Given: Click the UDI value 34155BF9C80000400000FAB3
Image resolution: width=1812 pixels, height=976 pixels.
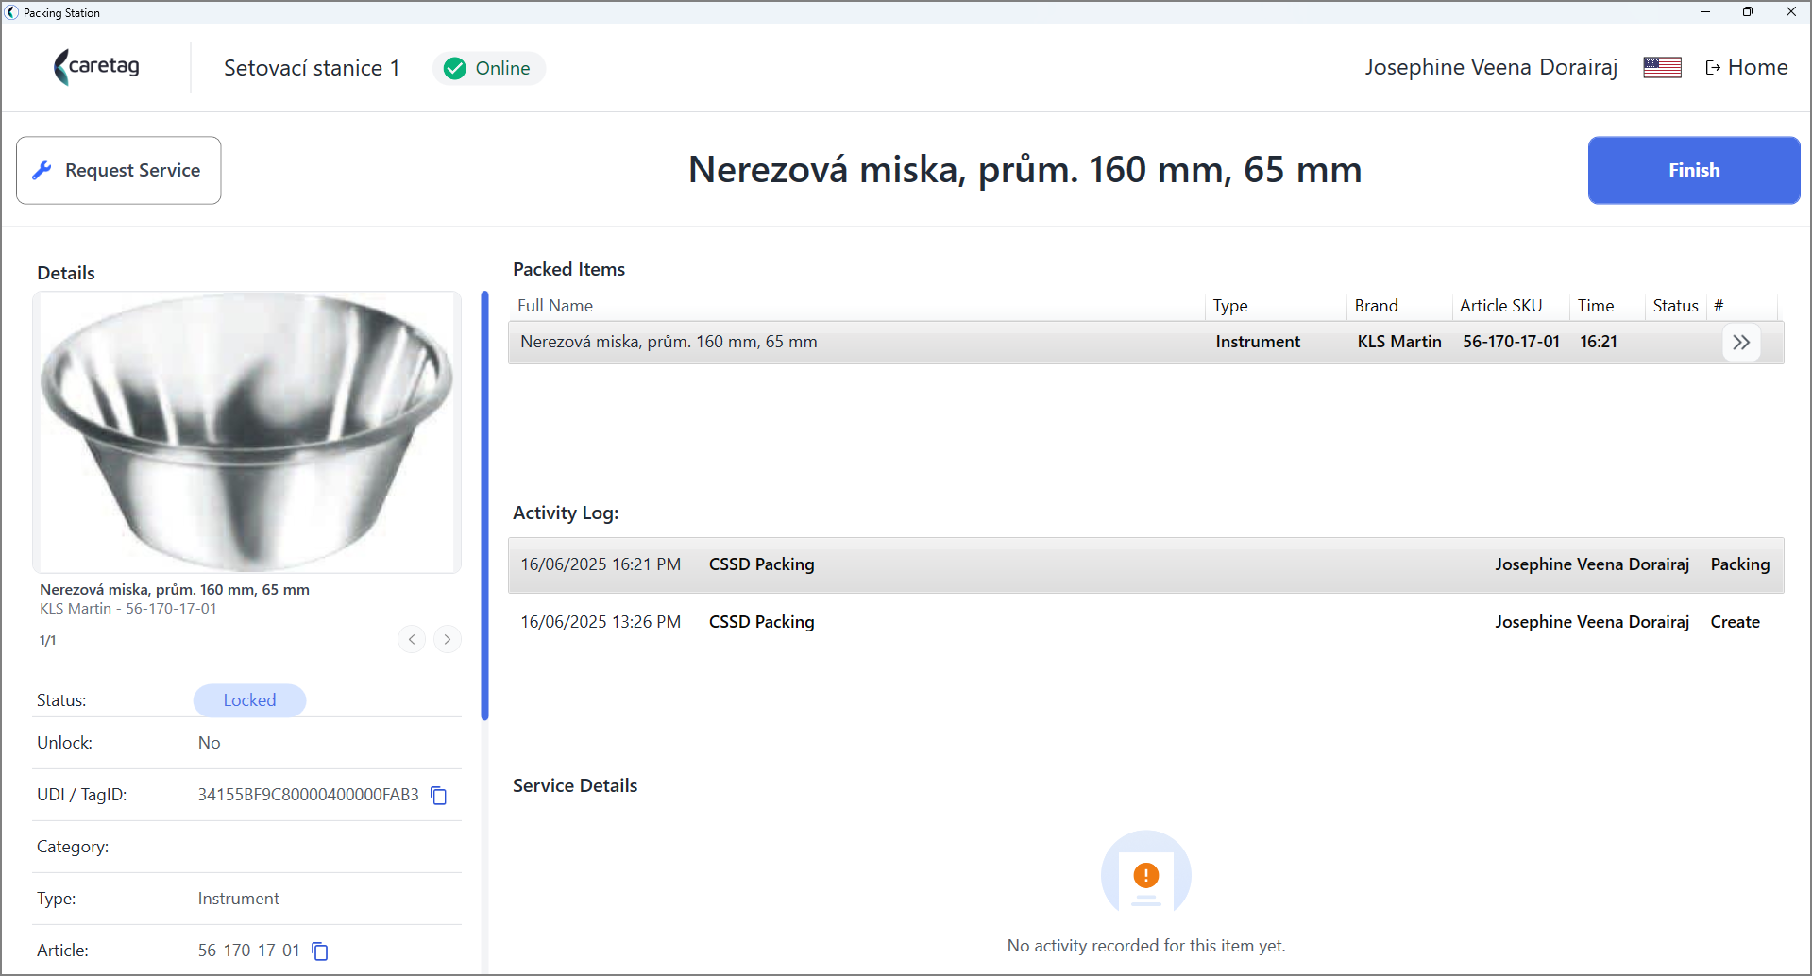Looking at the screenshot, I should pos(308,796).
